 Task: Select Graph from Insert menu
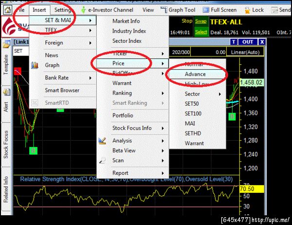[63, 65]
